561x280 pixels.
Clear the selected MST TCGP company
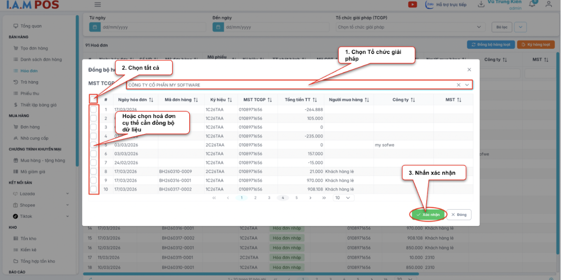(459, 85)
